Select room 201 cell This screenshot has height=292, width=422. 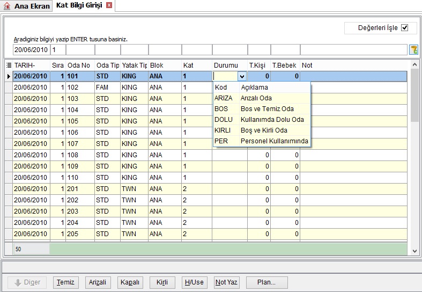coord(80,189)
